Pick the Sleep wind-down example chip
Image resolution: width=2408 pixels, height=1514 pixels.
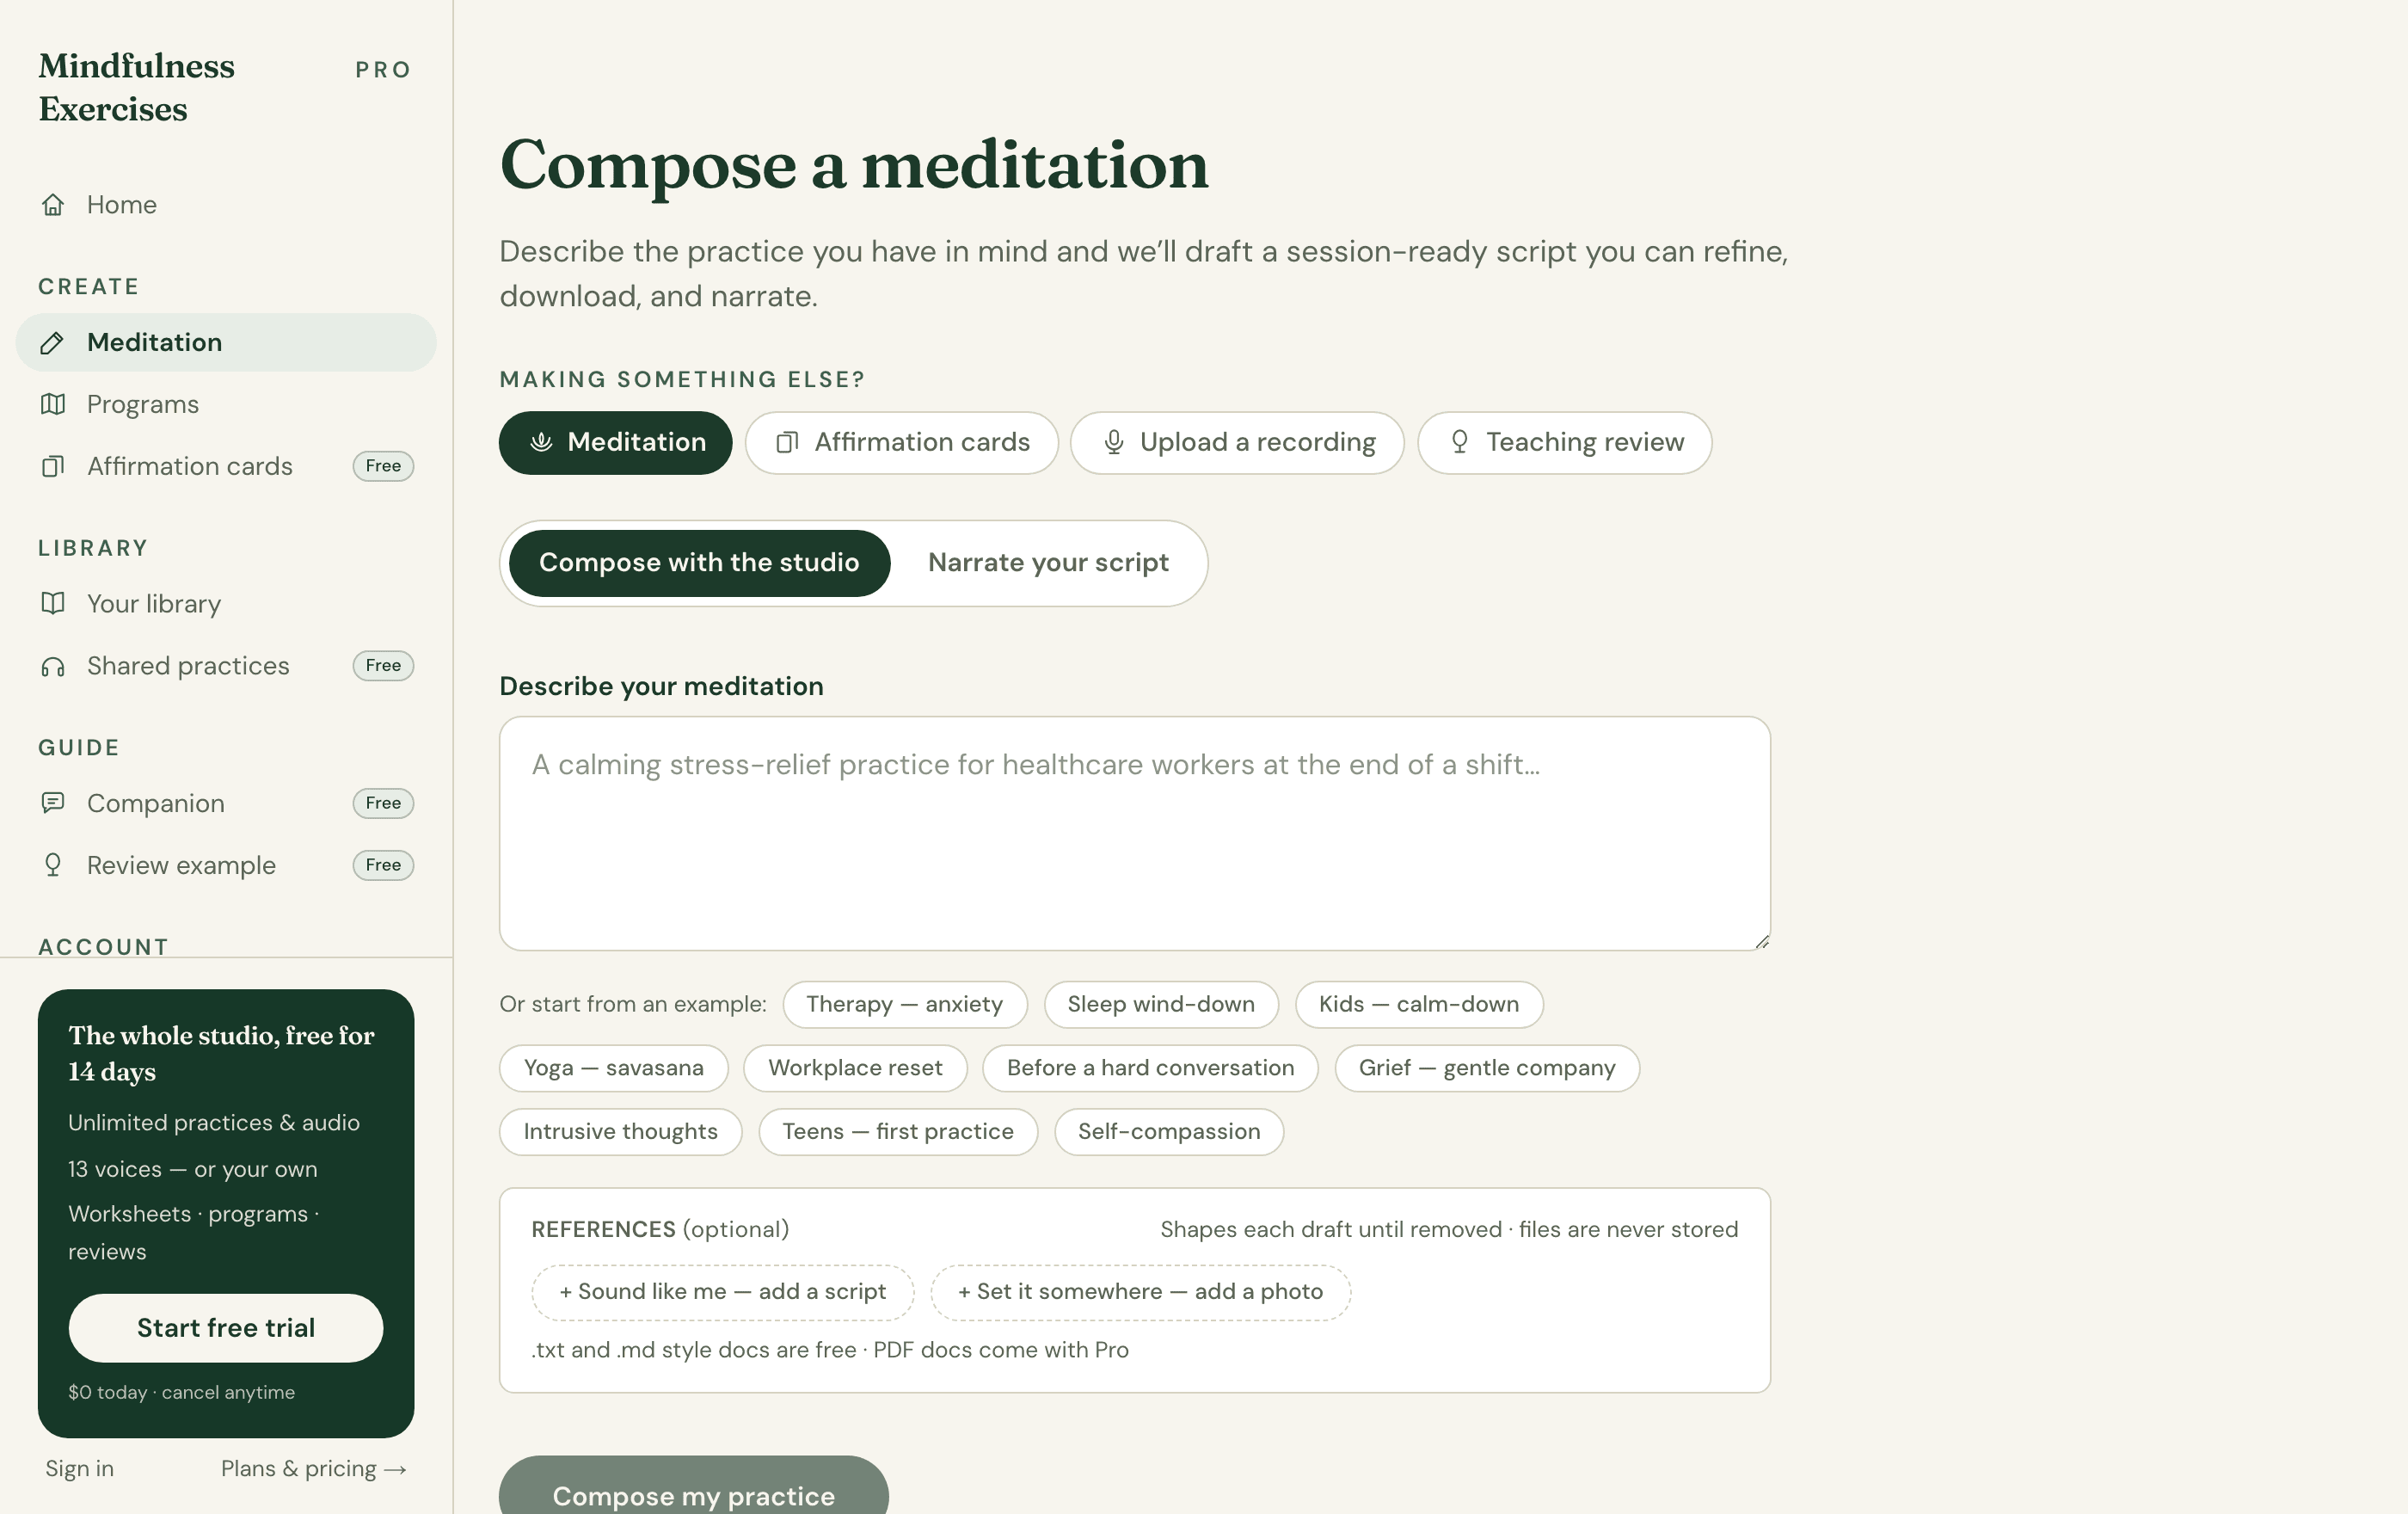[1161, 1004]
